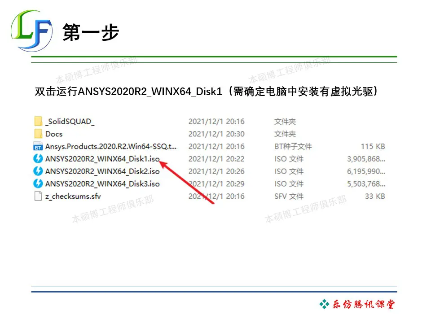Select the ISO 文件 type of Disk1.iso
The height and width of the screenshot is (323, 431).
coord(289,159)
